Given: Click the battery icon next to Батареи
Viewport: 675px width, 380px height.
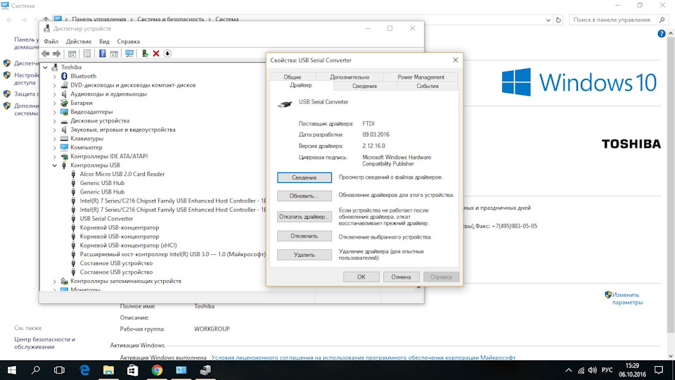Looking at the screenshot, I should [64, 103].
